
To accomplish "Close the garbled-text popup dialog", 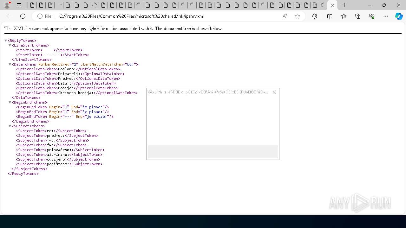I will (274, 92).
